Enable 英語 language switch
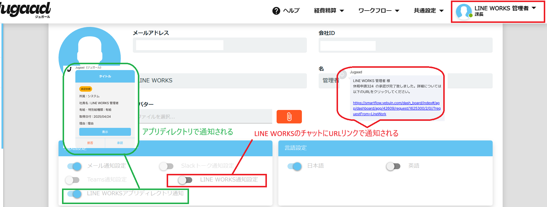Image resolution: width=547 pixels, height=207 pixels. tap(393, 166)
